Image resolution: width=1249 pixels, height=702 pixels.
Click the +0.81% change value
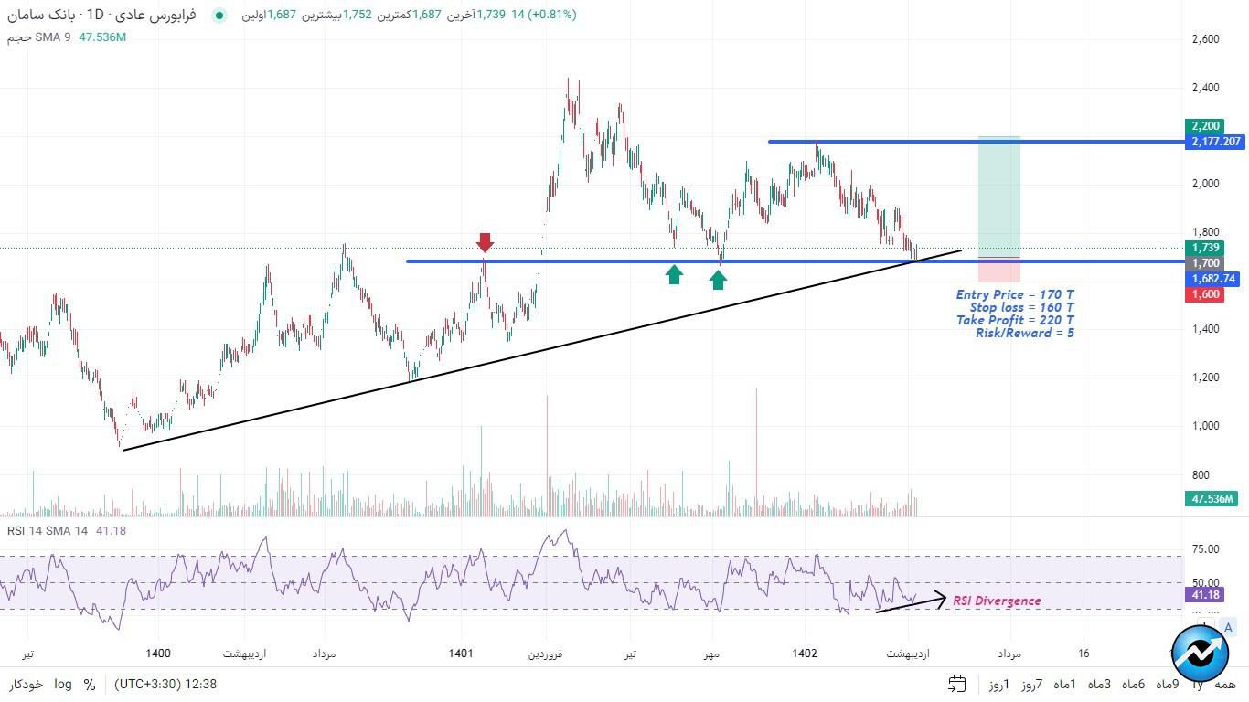(x=551, y=16)
